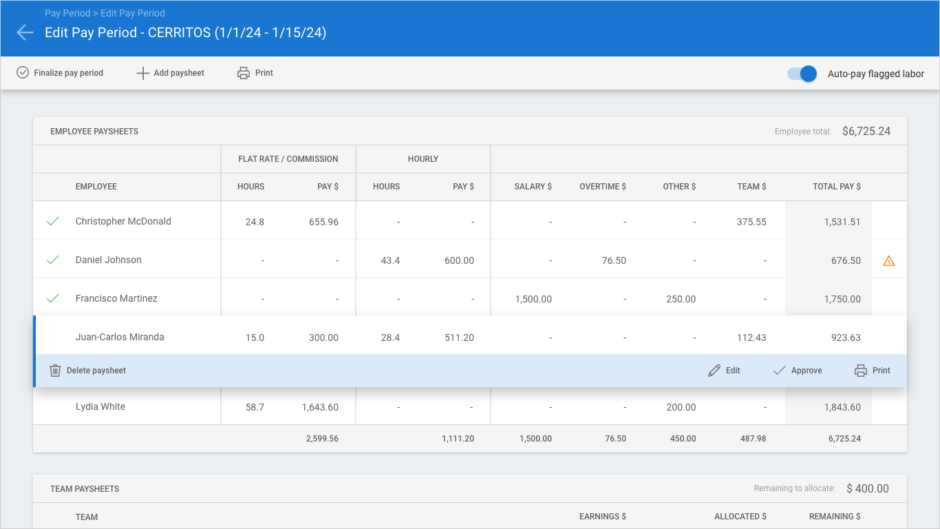The width and height of the screenshot is (940, 529).
Task: Click the Print label in the action bar
Action: 882,371
